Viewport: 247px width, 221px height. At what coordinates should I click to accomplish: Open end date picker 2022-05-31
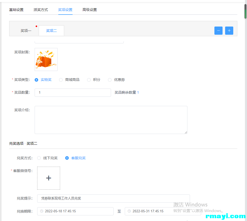163,211
